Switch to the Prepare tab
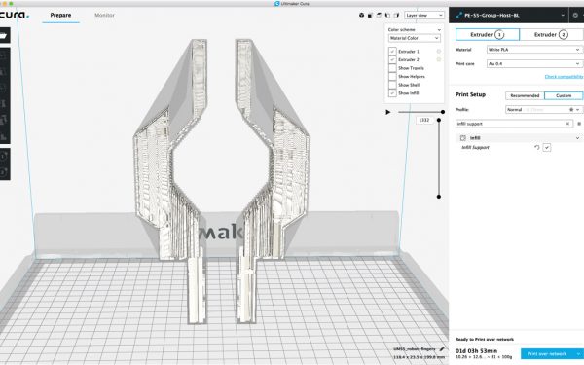Screen dimensions: 584x365 click(60, 16)
